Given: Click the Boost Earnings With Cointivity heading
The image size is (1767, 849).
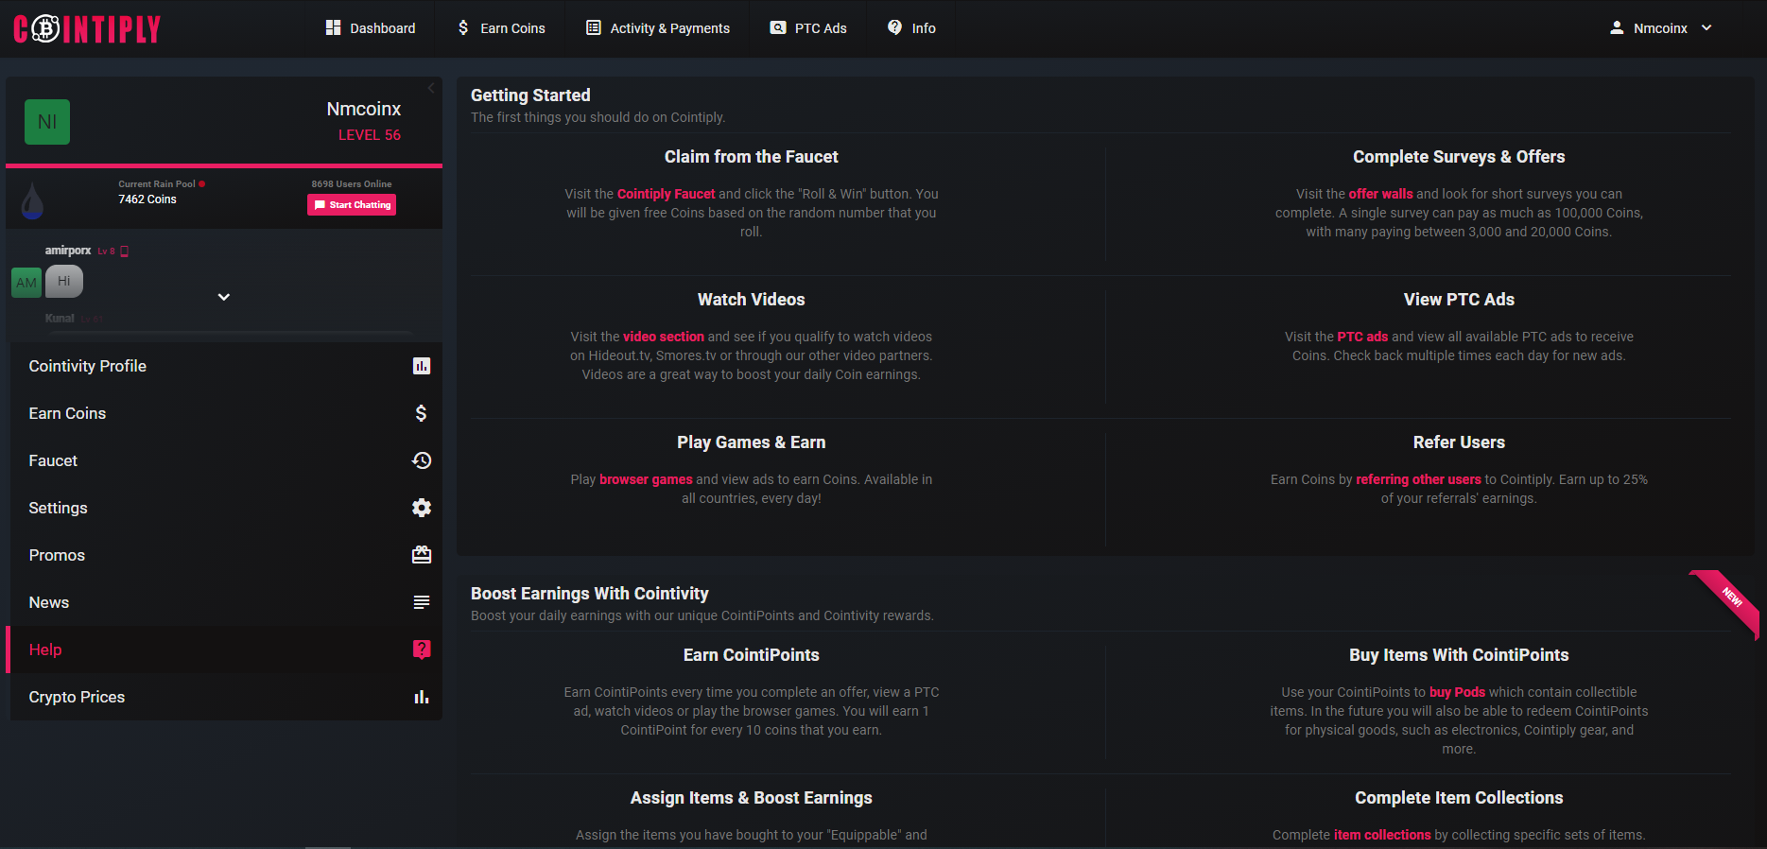Looking at the screenshot, I should [590, 594].
